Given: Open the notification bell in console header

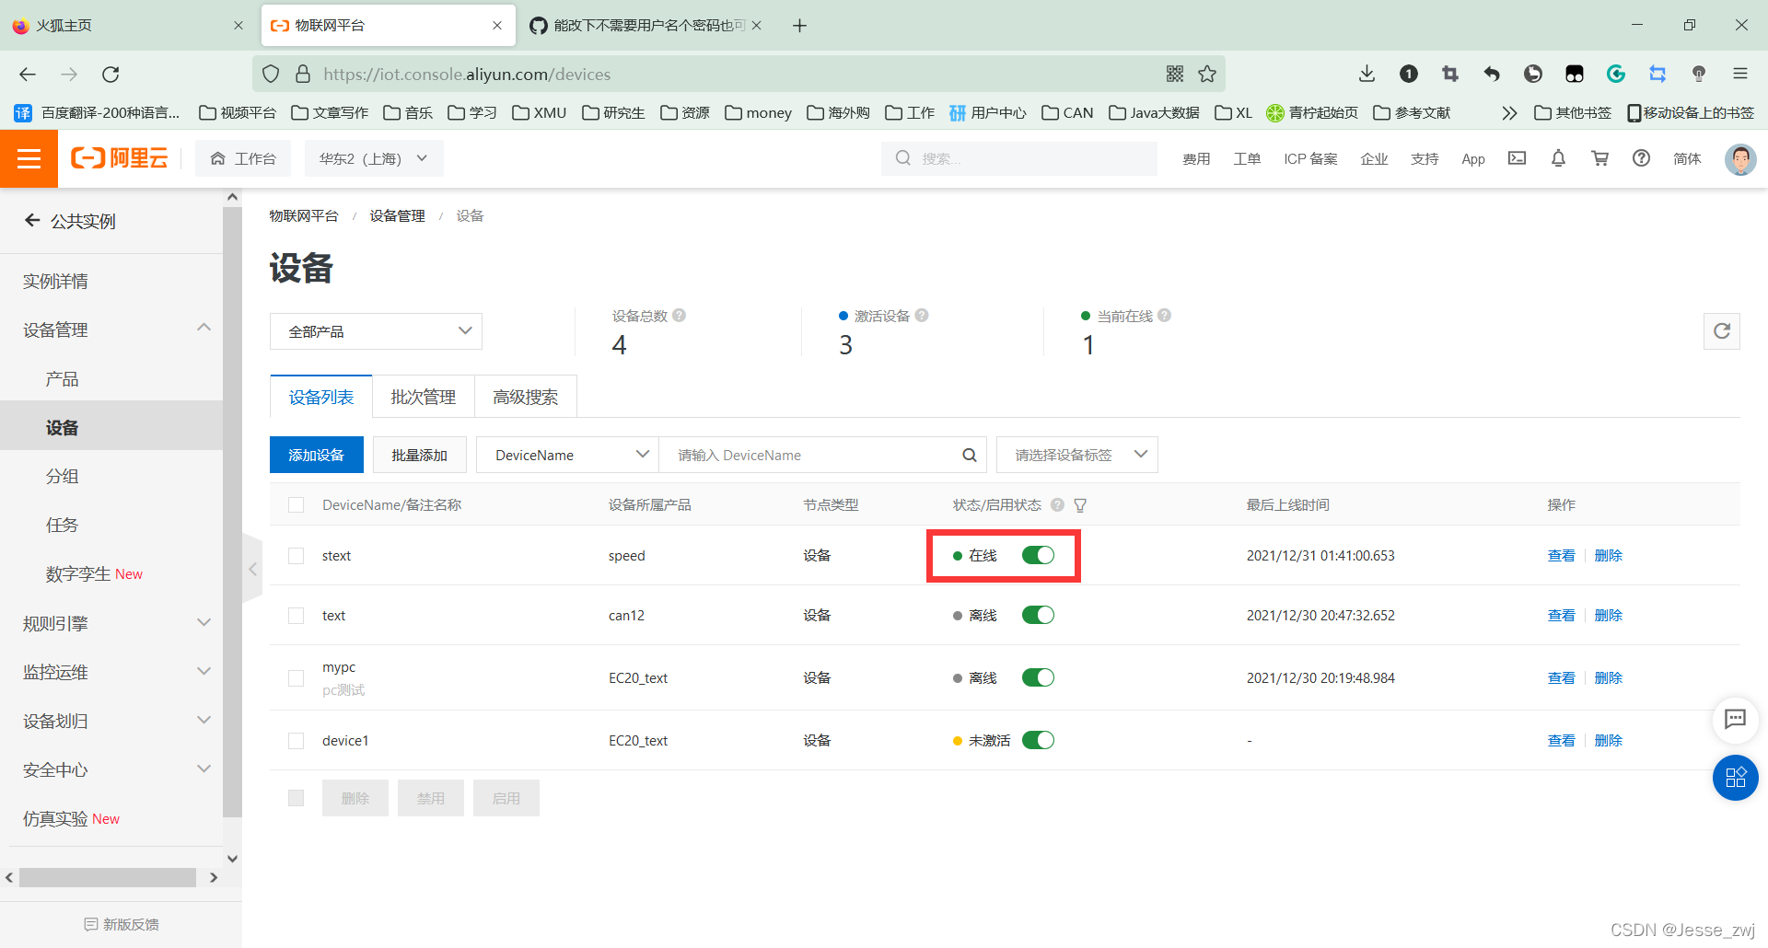Looking at the screenshot, I should click(x=1558, y=158).
